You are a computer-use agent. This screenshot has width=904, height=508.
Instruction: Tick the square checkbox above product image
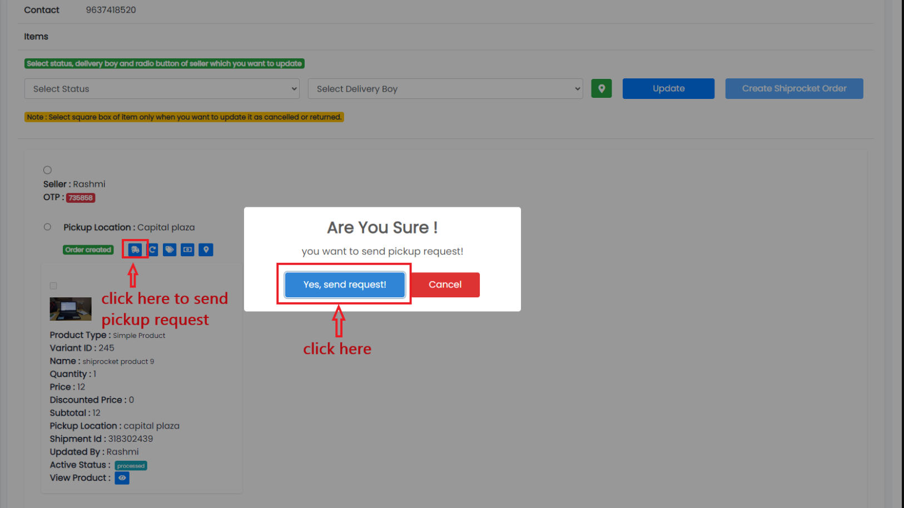53,286
